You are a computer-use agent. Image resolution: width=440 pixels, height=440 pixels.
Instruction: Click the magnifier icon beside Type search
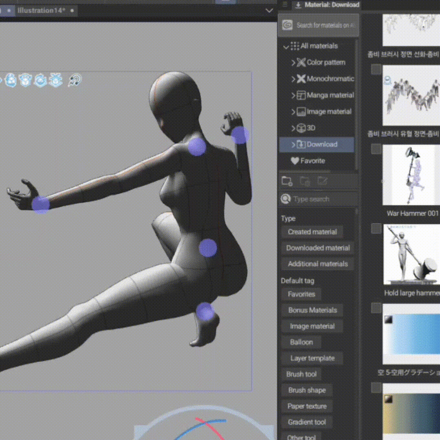[286, 199]
